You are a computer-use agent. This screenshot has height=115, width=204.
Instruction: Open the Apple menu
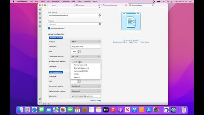coord(13,1)
